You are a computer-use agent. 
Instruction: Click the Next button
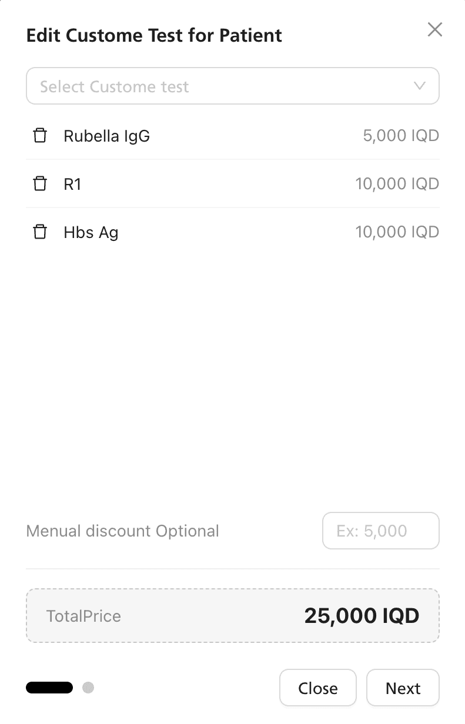click(403, 688)
